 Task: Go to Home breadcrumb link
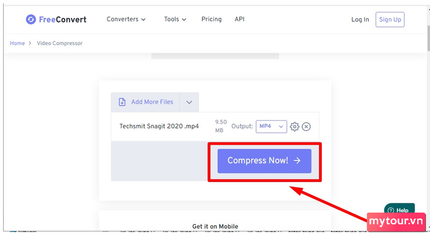17,43
